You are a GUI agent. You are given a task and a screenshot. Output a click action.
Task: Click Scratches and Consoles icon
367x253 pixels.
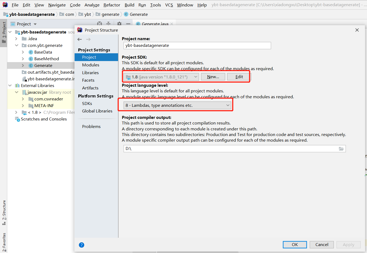click(x=17, y=119)
